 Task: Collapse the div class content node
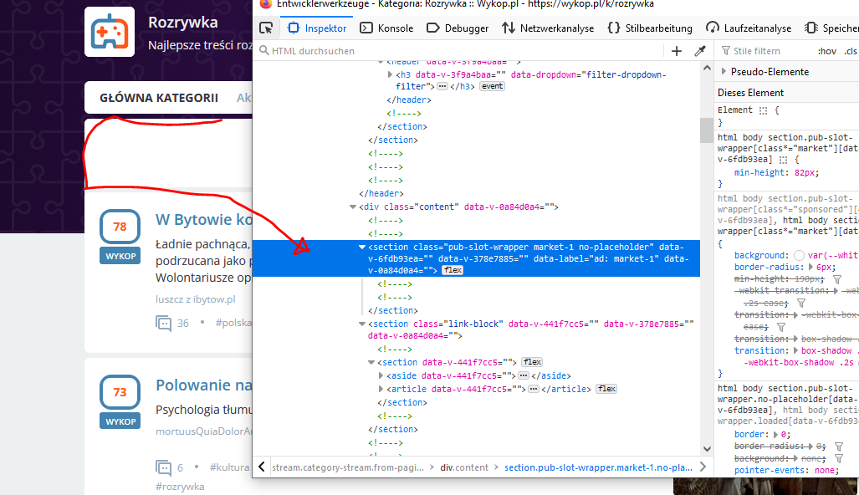tap(352, 207)
